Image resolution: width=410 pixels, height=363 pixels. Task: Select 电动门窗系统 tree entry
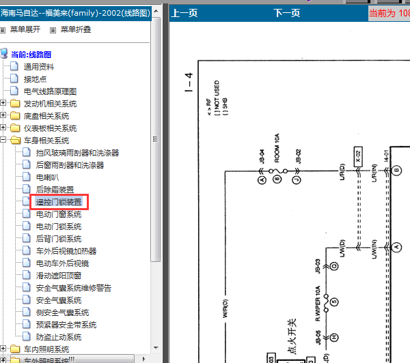59,214
